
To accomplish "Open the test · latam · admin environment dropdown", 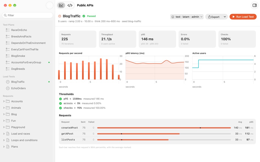I will click(187, 17).
